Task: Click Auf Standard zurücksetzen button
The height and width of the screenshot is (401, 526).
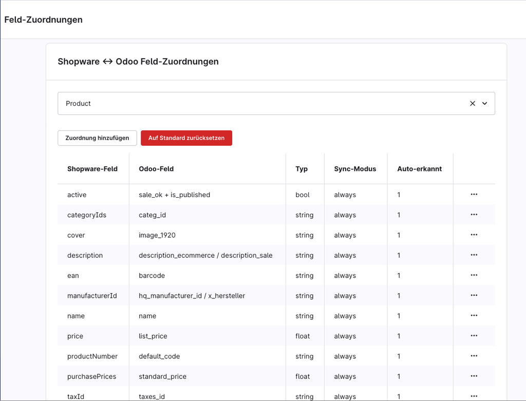Action: 186,138
